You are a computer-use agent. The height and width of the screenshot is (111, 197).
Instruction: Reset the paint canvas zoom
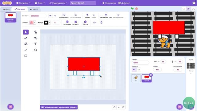point(119,107)
